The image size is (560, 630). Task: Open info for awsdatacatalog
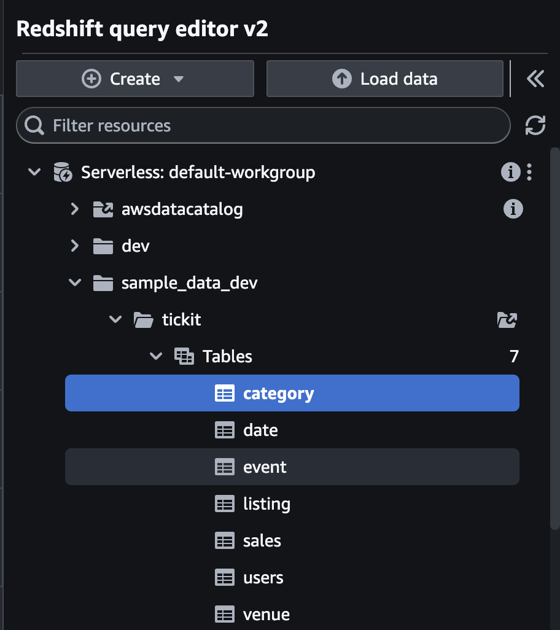tap(513, 209)
